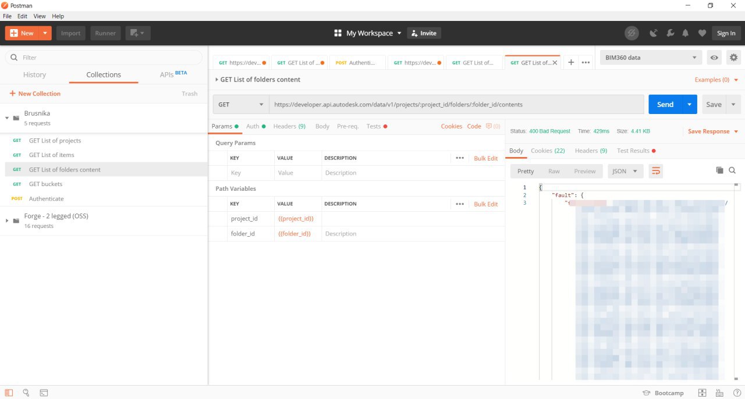Switch to the Pre-req. tab
The image size is (745, 399).
click(347, 126)
